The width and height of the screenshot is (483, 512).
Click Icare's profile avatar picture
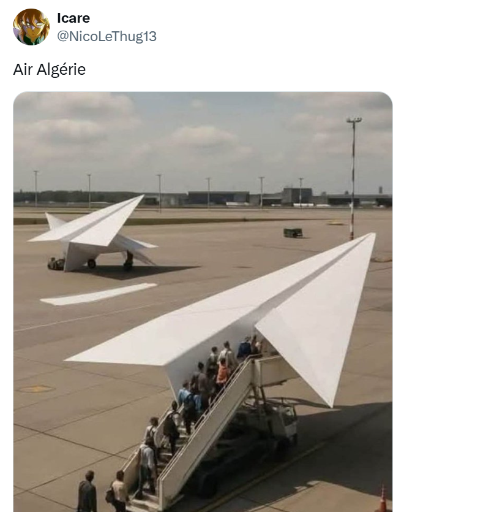31,27
